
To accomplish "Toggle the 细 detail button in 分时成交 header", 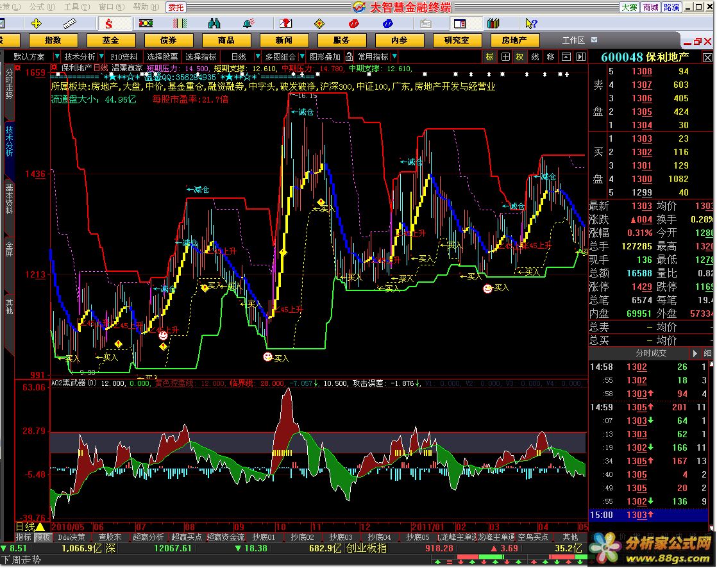I will [707, 353].
